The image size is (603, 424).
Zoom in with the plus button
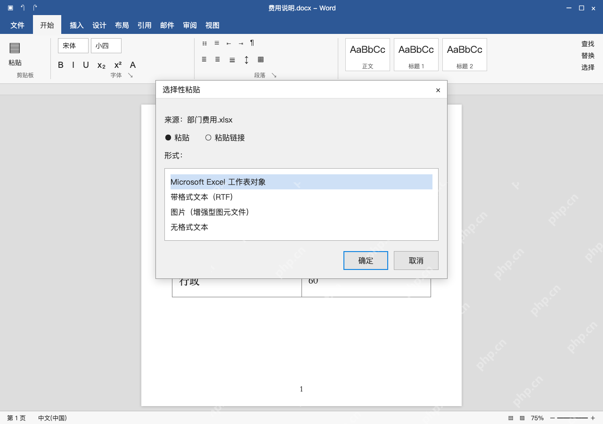(593, 418)
